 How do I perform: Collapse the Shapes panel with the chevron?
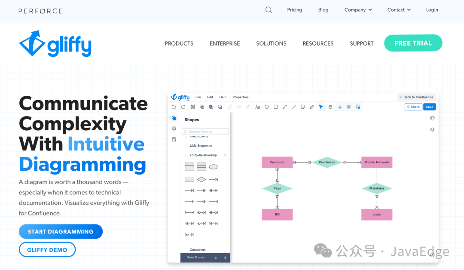(x=225, y=258)
